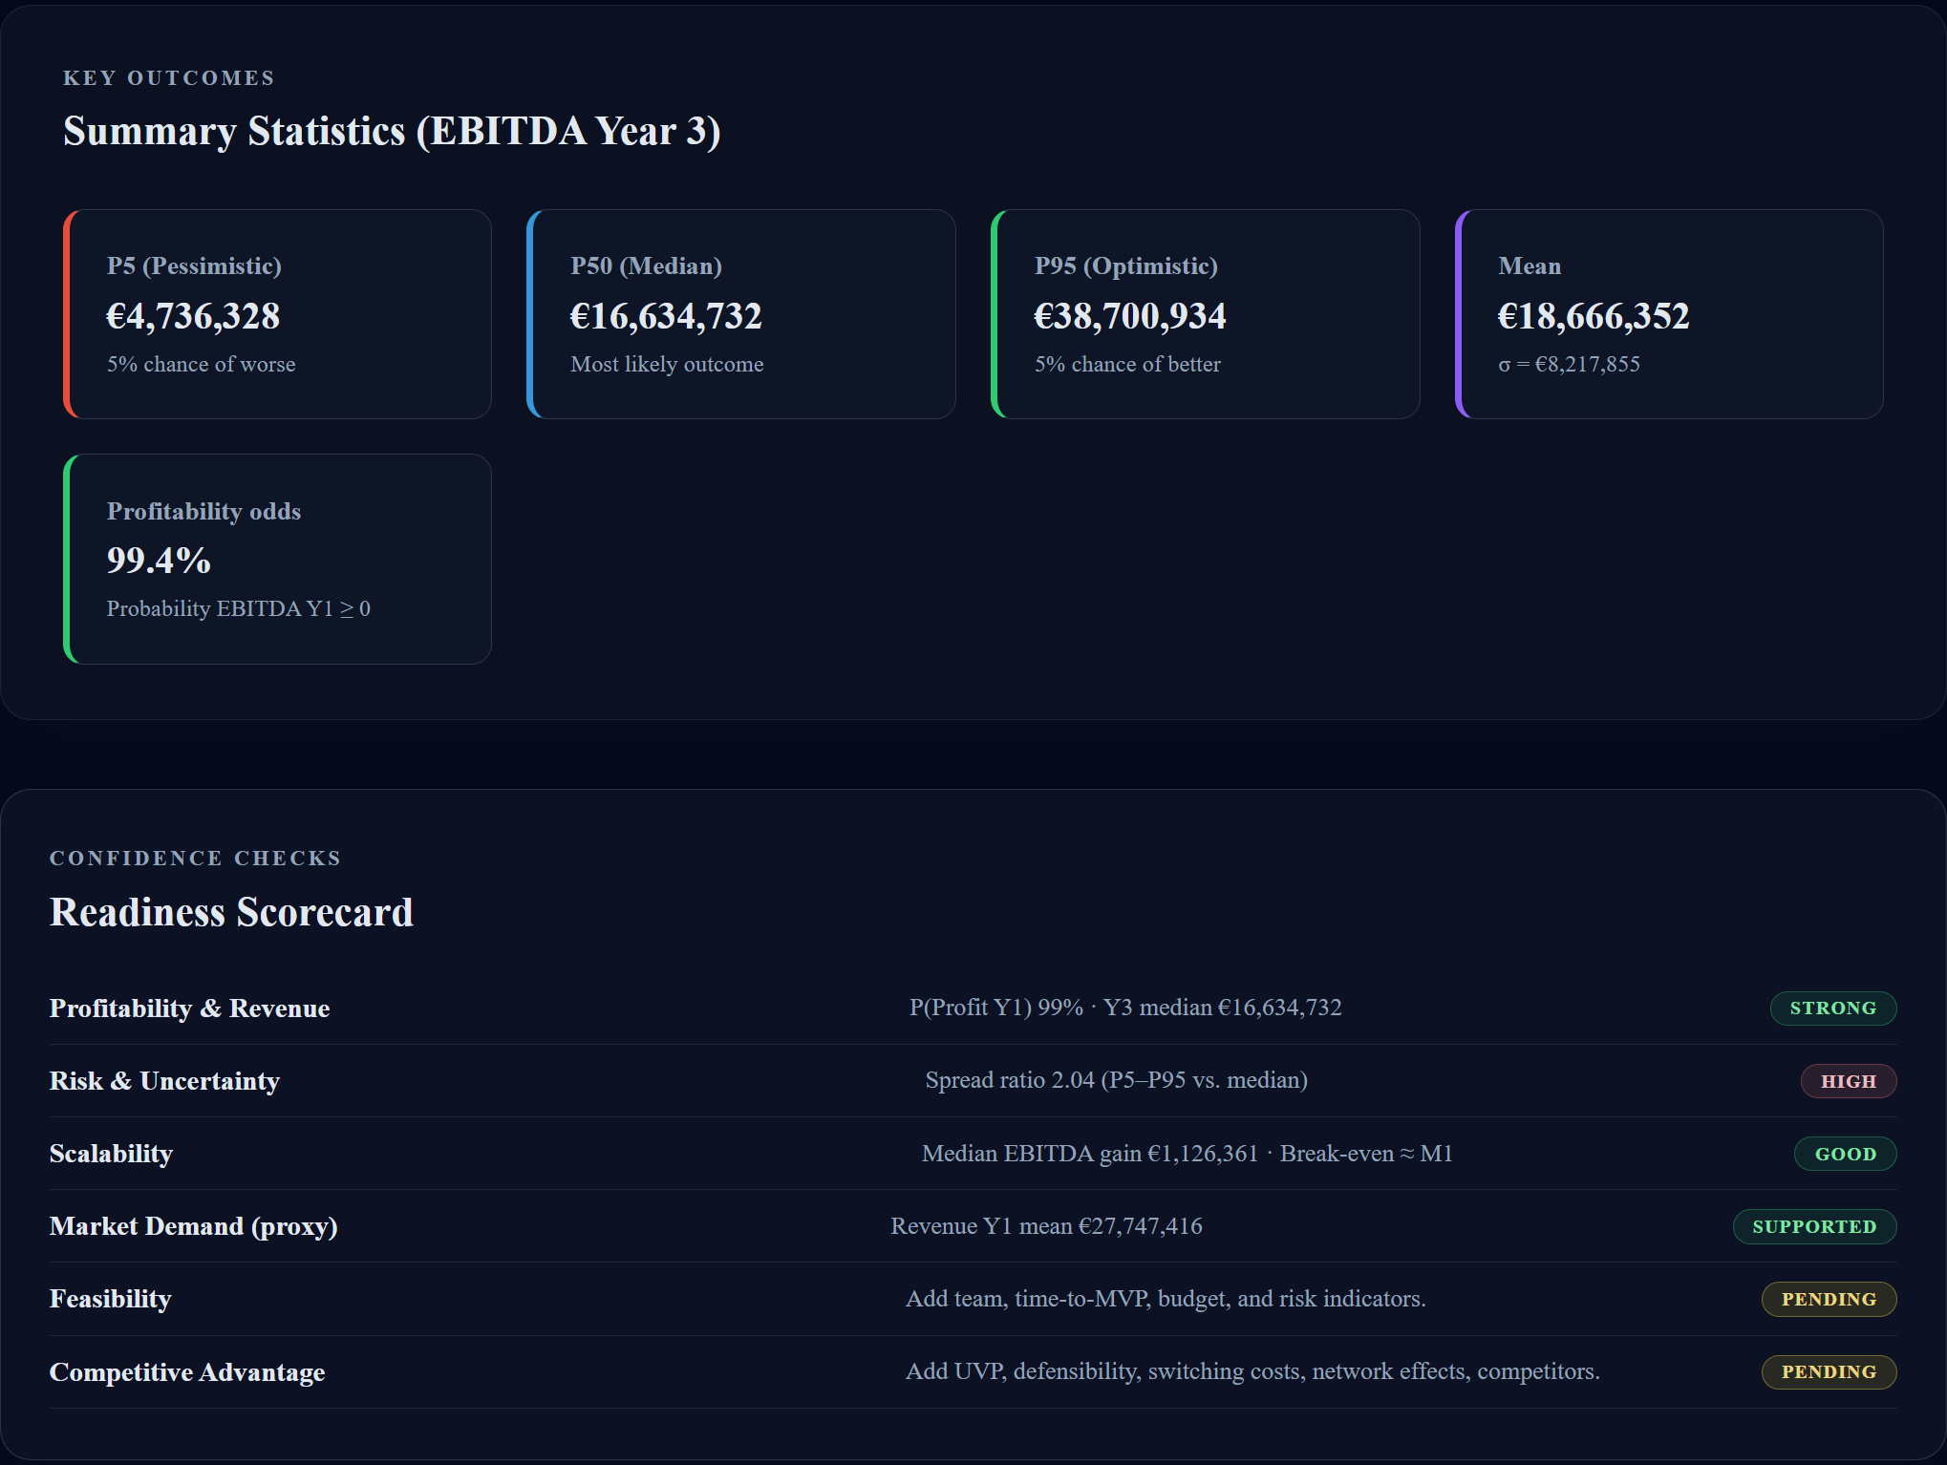Screen dimensions: 1947x1465
Task: Click the Y3 median €16,634,732 value link
Action: click(x=1223, y=1008)
